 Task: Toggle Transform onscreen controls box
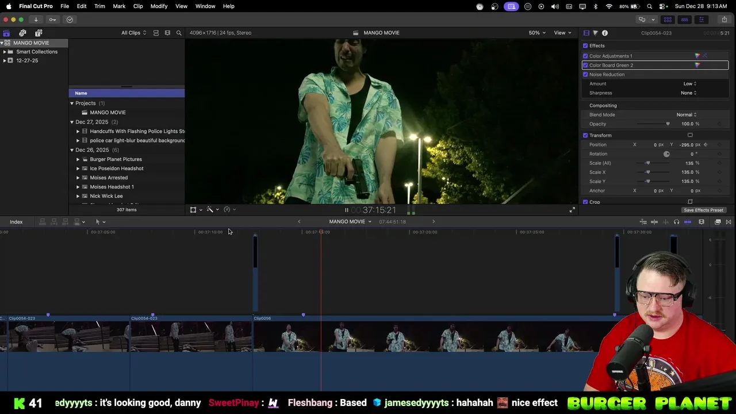690,135
